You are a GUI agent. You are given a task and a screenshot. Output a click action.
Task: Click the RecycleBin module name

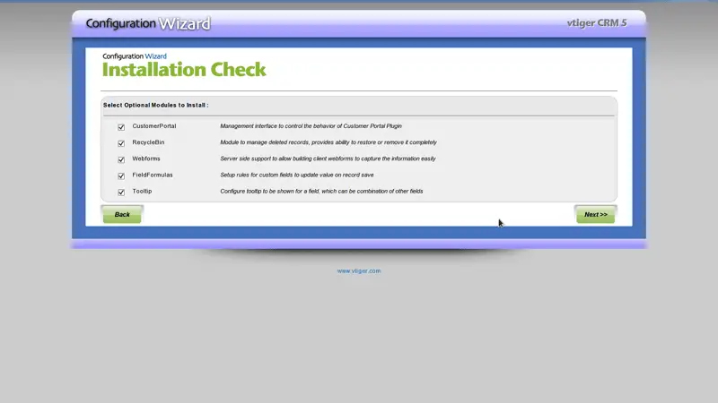coord(148,142)
